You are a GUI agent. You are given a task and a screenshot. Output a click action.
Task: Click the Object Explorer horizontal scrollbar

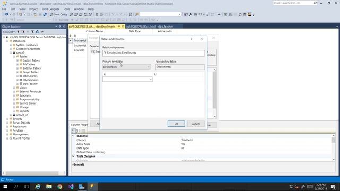click(x=34, y=173)
